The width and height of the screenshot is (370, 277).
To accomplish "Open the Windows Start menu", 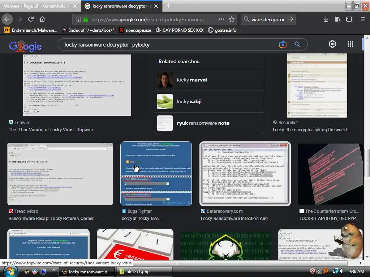I will pyautogui.click(x=10, y=272).
